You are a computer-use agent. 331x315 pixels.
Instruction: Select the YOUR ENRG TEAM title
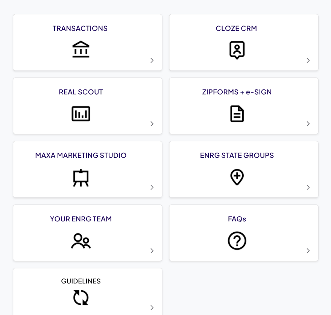tap(81, 219)
